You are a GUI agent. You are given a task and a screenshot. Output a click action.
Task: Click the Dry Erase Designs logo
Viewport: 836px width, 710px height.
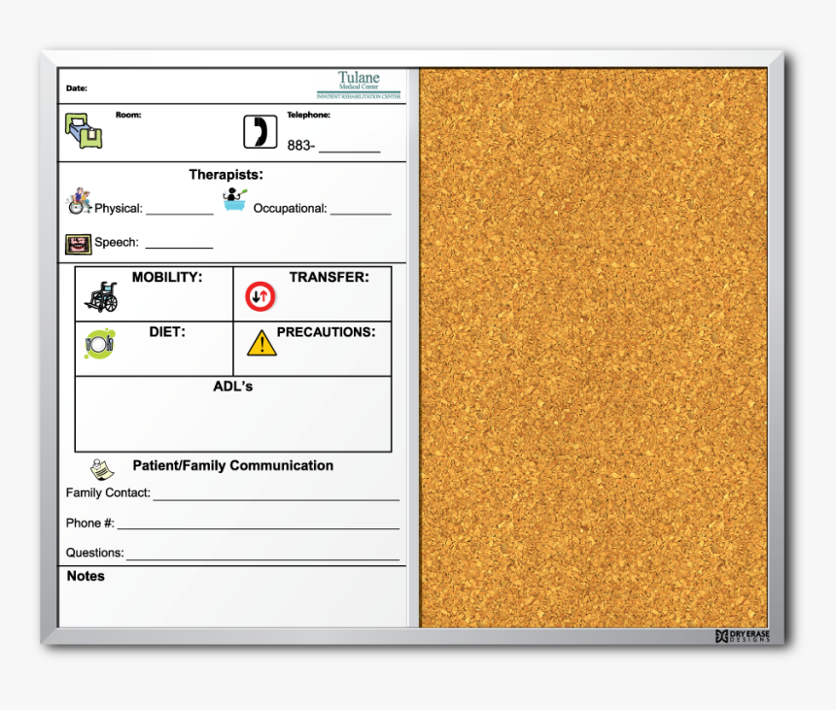pyautogui.click(x=742, y=636)
